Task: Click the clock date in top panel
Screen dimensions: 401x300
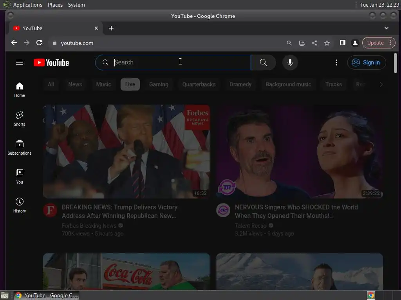Action: [x=379, y=5]
